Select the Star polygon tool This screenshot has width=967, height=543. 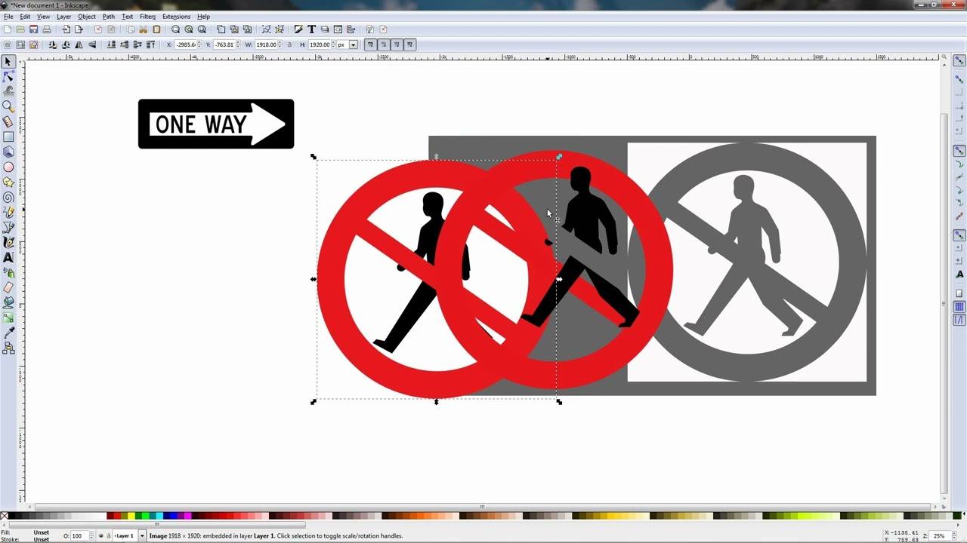[x=8, y=182]
